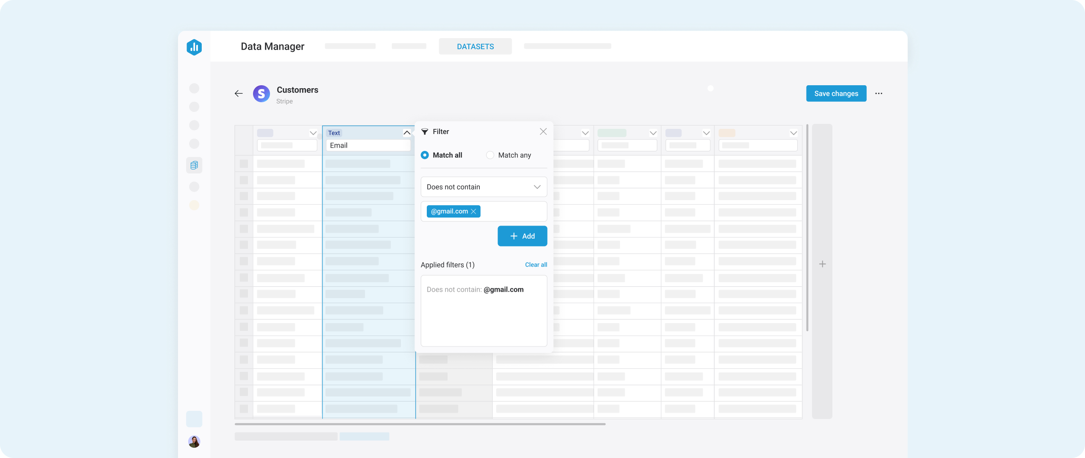Screen dimensions: 1085x458
Task: Add a new column with plus icon
Action: tap(822, 264)
